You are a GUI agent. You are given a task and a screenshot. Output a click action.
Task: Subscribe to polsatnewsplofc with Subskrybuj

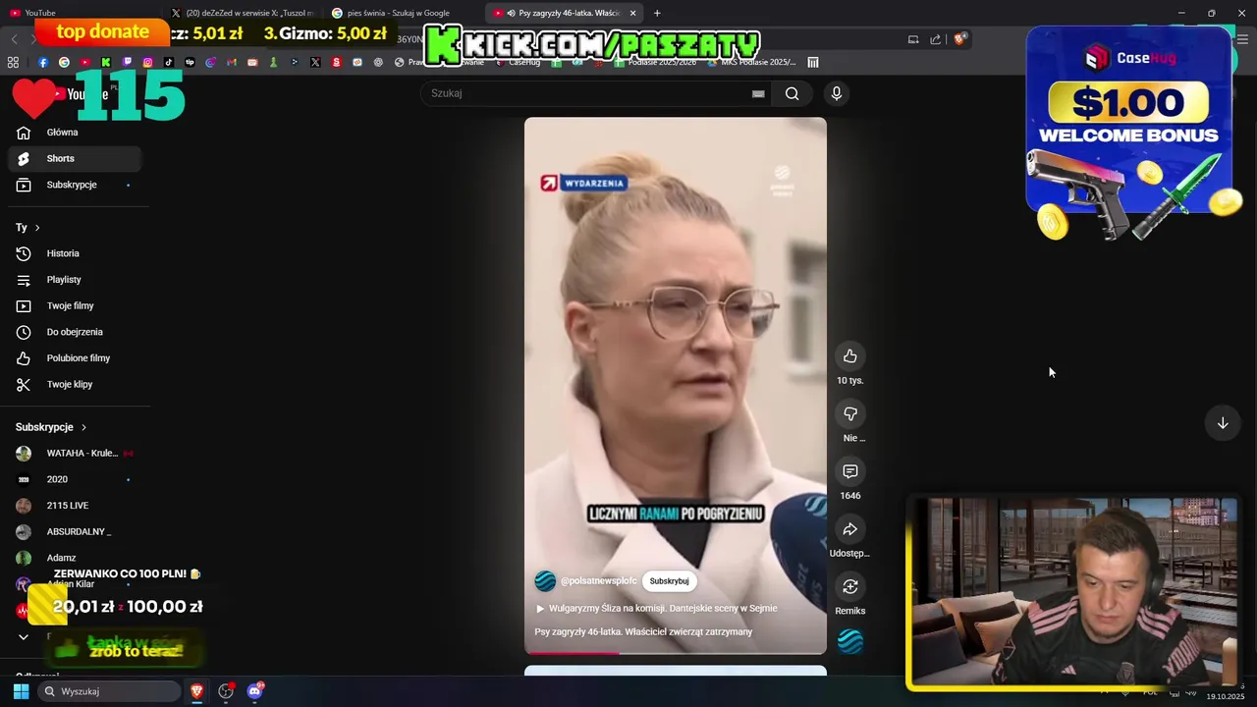click(669, 581)
